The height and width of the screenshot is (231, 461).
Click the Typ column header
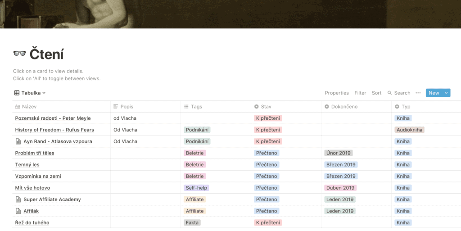[426, 107]
